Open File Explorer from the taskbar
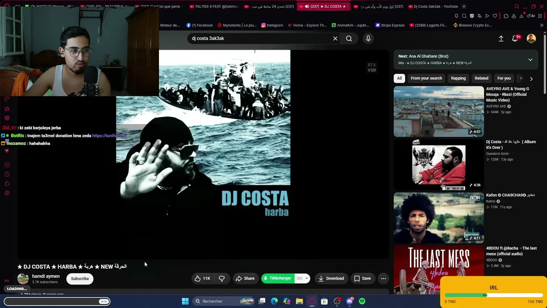The image size is (547, 308). point(299,301)
